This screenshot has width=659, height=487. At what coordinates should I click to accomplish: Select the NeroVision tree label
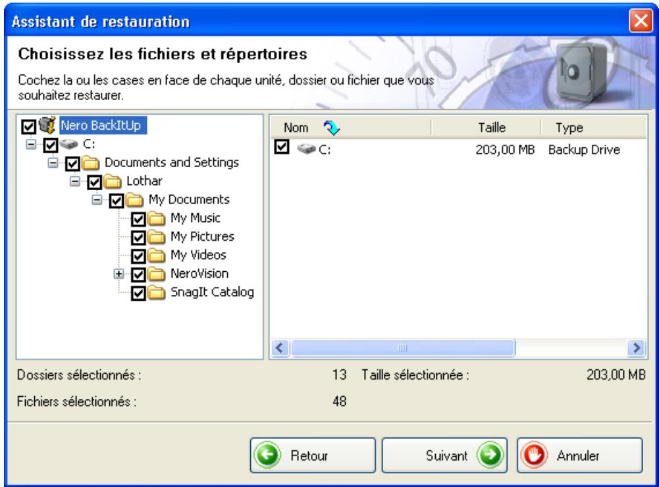point(199,274)
